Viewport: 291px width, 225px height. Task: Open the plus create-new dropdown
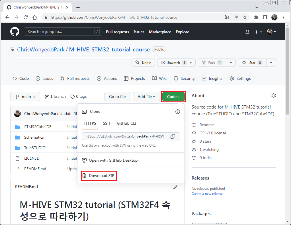click(x=258, y=32)
